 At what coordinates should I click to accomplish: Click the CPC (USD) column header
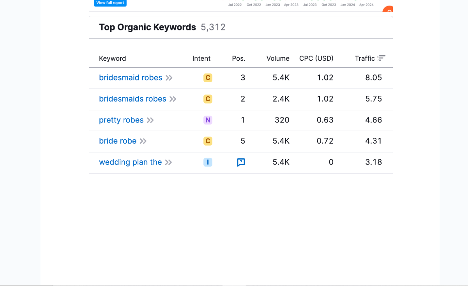(x=316, y=58)
